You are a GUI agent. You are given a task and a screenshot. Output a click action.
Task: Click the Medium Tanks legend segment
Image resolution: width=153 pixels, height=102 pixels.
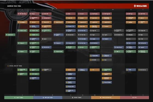pyautogui.click(x=48, y=98)
